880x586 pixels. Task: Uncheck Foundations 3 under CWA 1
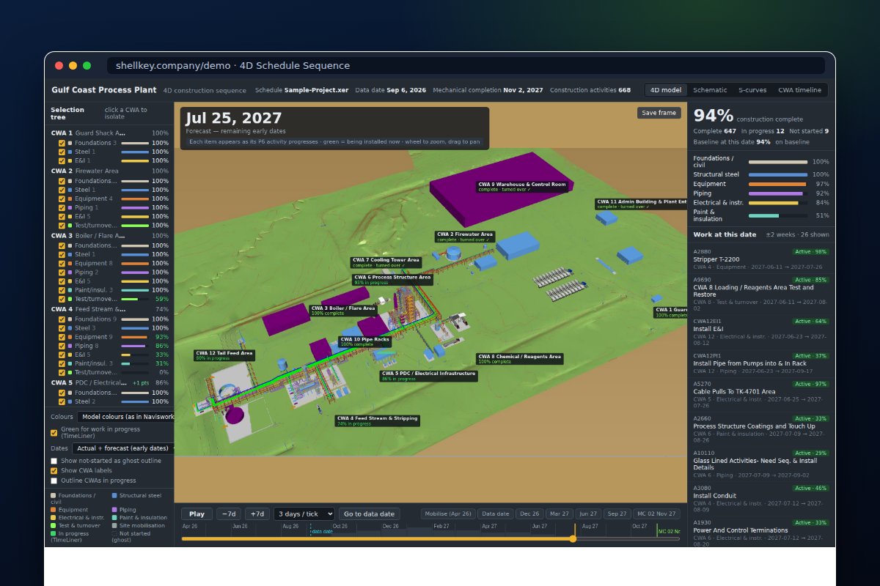click(x=62, y=143)
